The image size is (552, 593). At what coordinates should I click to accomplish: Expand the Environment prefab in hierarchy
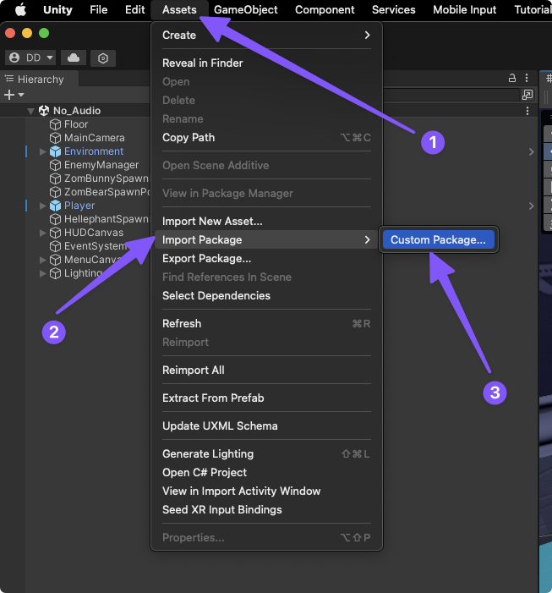coord(43,151)
